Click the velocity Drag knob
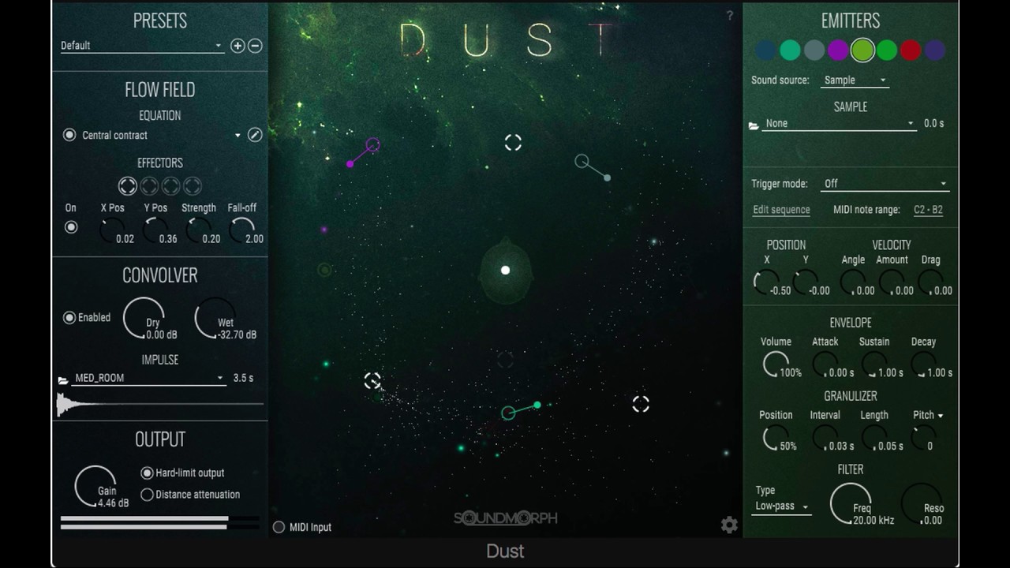The width and height of the screenshot is (1010, 568). point(930,282)
